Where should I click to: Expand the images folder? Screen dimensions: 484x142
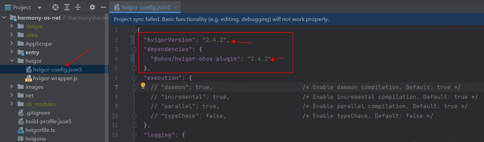pyautogui.click(x=12, y=87)
